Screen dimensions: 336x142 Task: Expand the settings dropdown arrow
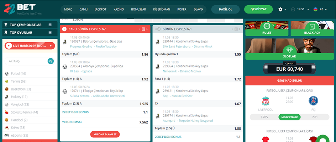coord(285,10)
